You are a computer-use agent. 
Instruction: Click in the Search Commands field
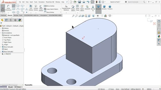pyautogui.click(x=135, y=2)
